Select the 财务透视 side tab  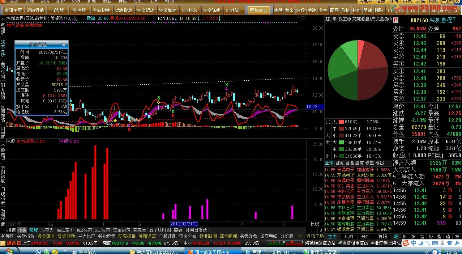pyautogui.click(x=3, y=91)
